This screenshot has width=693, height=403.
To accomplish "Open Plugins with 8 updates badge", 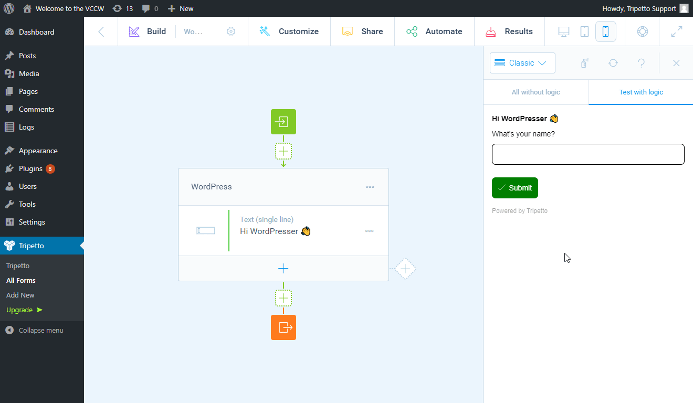I will pos(42,168).
